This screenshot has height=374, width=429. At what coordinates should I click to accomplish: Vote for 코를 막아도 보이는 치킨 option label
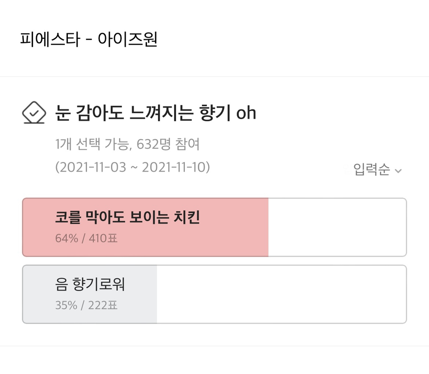click(127, 218)
